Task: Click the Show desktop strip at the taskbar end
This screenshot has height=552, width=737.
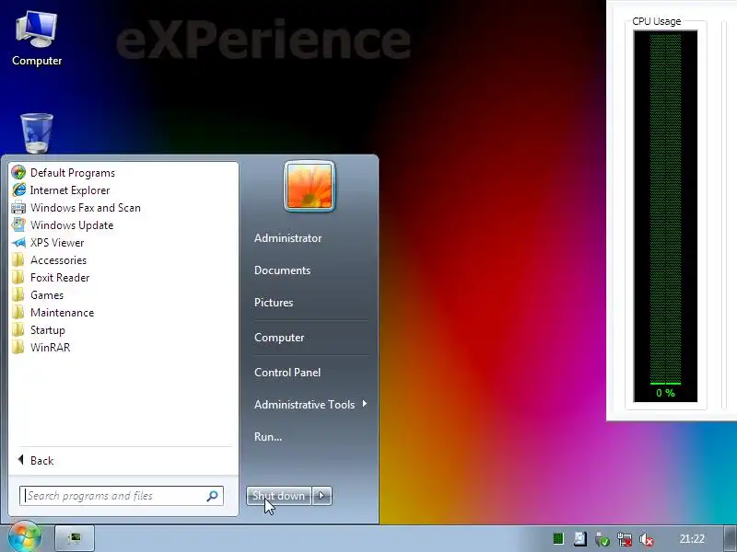Action: [x=731, y=539]
